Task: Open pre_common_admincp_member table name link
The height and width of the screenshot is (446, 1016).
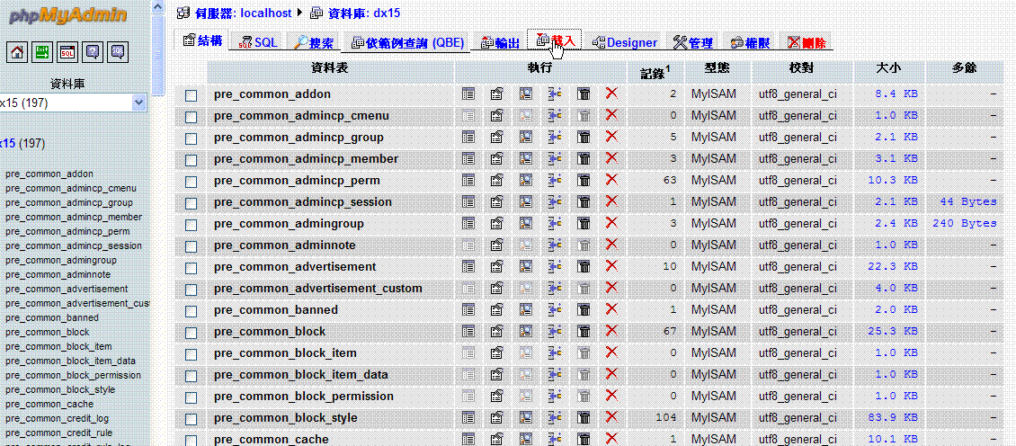Action: pyautogui.click(x=306, y=159)
